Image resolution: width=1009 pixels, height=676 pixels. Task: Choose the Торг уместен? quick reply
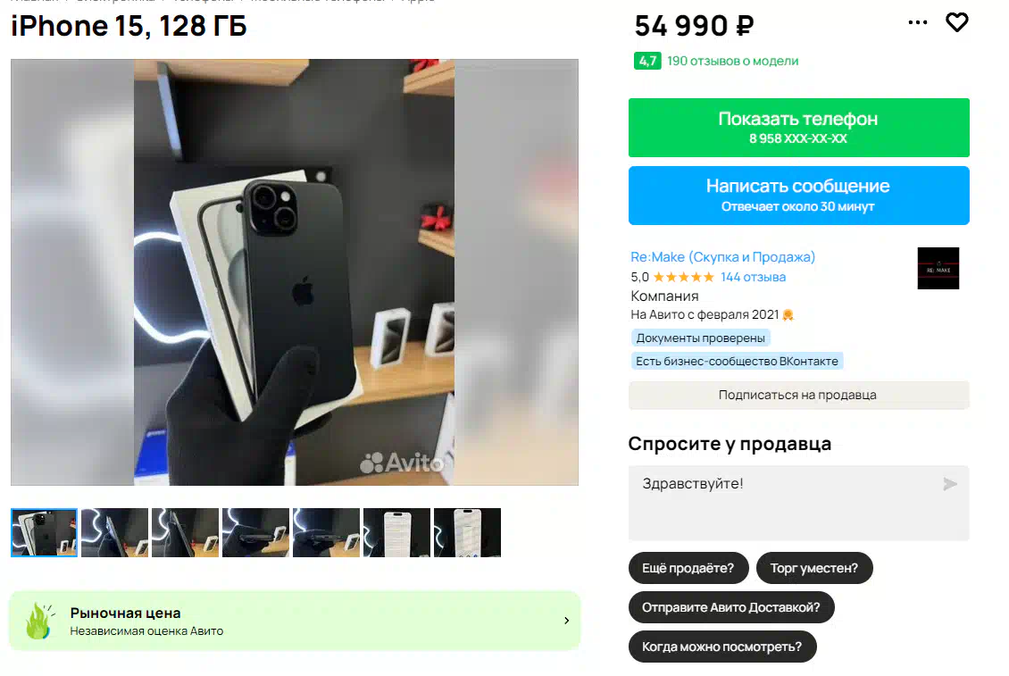(x=814, y=569)
